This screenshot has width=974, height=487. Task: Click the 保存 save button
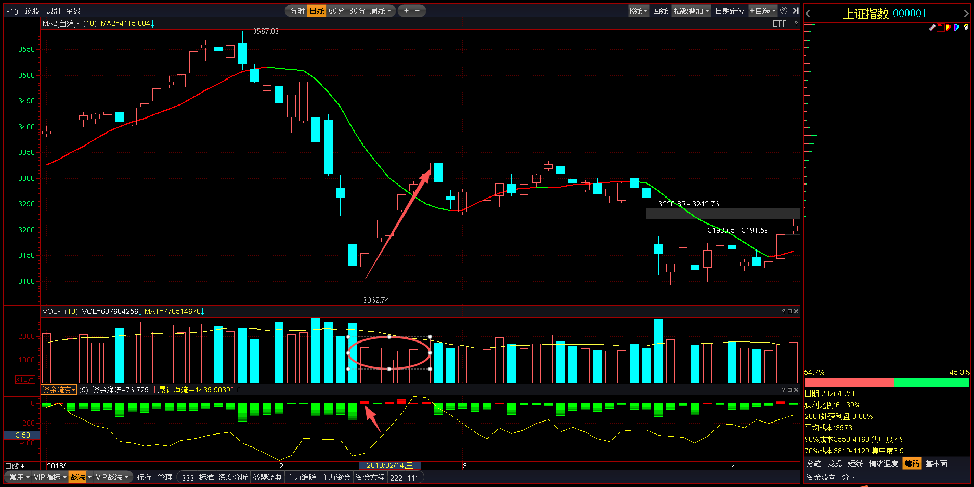coord(145,477)
